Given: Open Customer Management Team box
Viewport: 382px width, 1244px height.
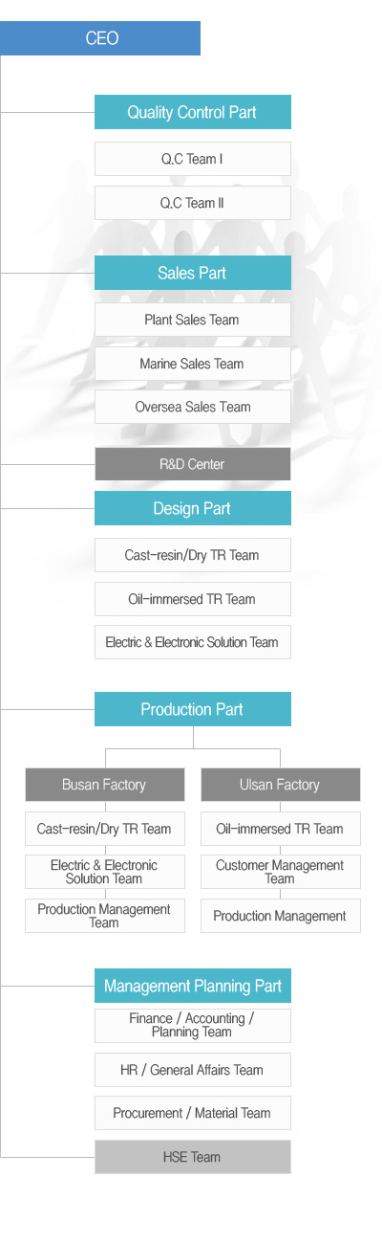Looking at the screenshot, I should point(280,872).
